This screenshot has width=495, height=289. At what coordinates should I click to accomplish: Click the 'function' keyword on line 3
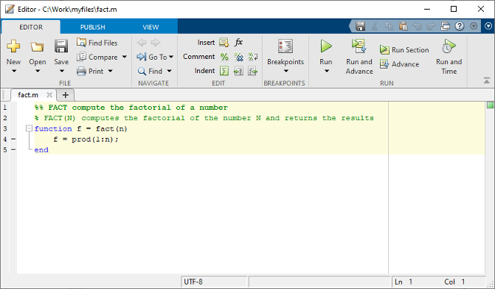53,129
